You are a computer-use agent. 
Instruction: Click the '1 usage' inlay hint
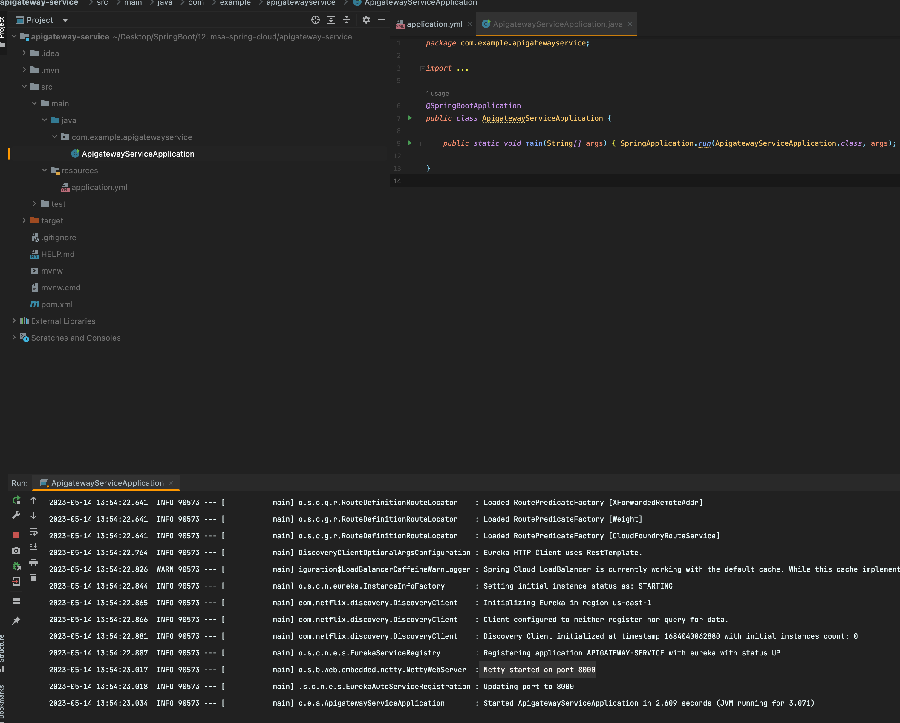pos(437,94)
